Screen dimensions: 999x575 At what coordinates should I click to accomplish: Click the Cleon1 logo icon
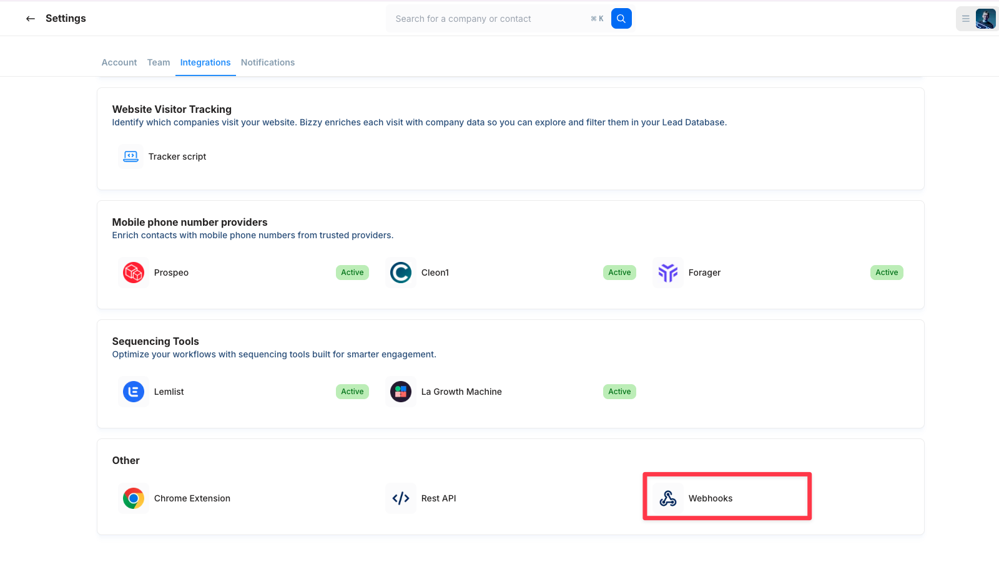coord(401,273)
